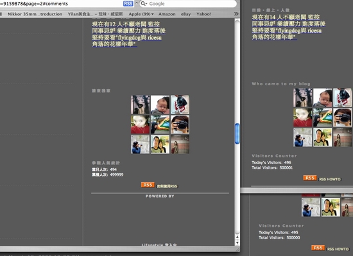
Task: Click the scroll-up arrow in left window
Action: 237,237
